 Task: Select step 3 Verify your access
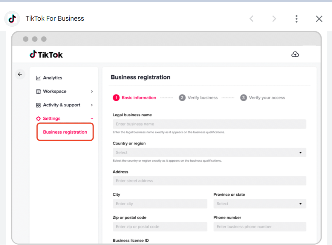263,98
